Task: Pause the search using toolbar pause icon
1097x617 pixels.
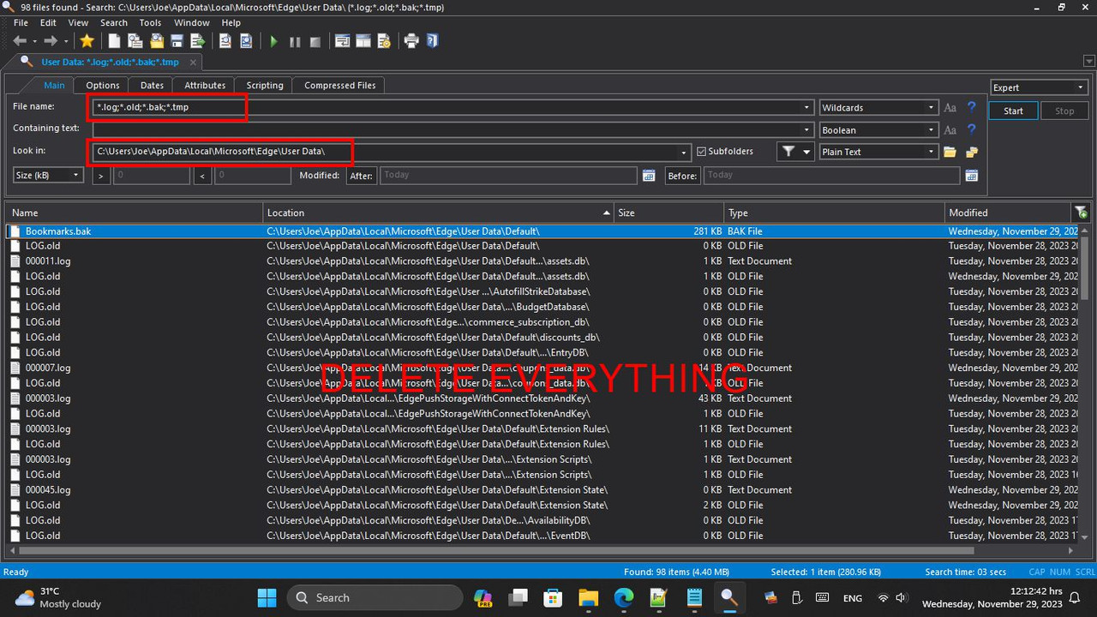Action: coord(295,41)
